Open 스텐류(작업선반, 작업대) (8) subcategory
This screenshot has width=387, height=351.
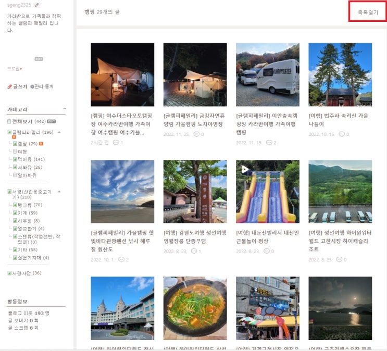click(36, 239)
